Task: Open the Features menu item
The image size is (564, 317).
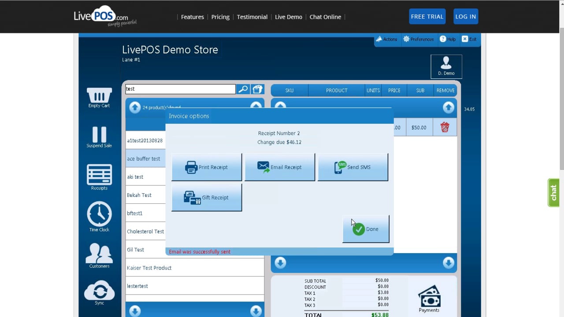Action: 193,17
